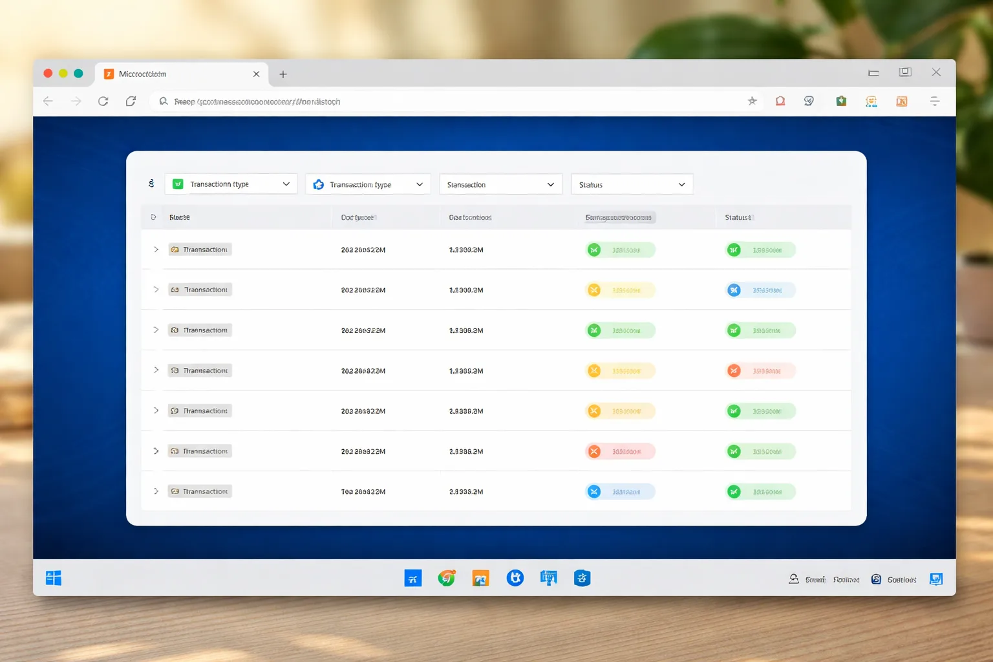The width and height of the screenshot is (993, 662).
Task: Open a new tab with the plus icon
Action: pos(283,74)
